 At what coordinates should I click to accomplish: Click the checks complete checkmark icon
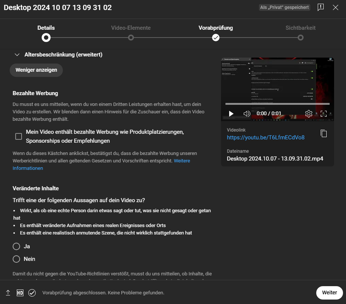[32, 293]
